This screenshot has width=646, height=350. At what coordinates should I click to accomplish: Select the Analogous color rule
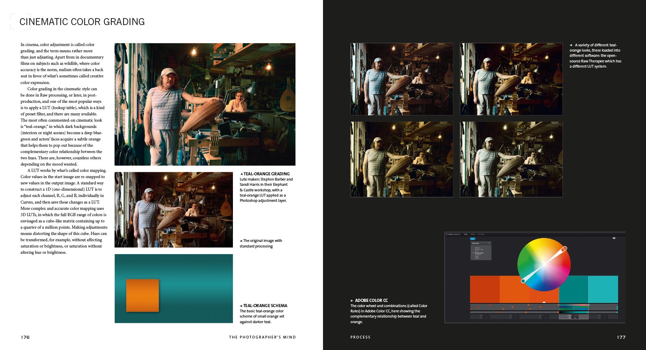point(478,248)
